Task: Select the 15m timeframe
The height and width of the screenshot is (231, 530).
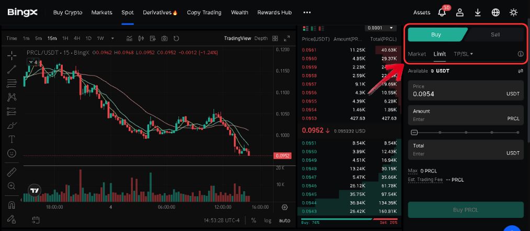Action: pyautogui.click(x=52, y=39)
